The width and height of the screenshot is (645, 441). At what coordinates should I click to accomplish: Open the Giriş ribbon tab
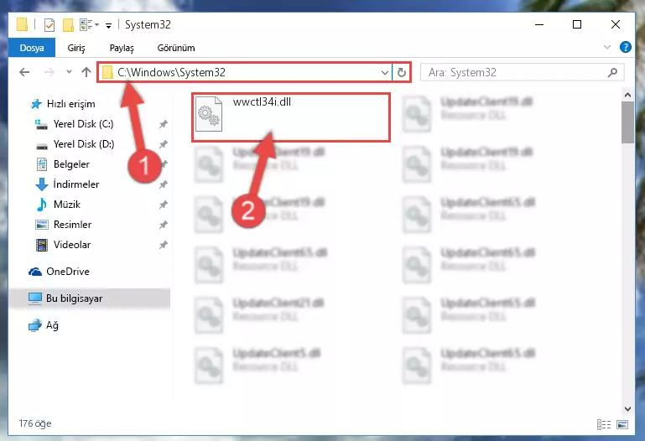76,48
